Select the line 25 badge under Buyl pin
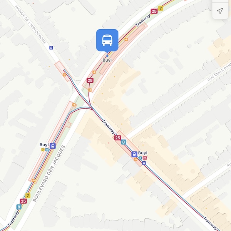Screen dimensions: 231x231 [x=90, y=80]
